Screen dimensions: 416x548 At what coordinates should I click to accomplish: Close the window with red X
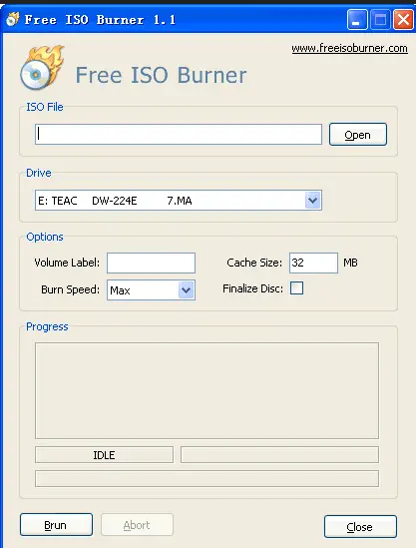(x=403, y=20)
